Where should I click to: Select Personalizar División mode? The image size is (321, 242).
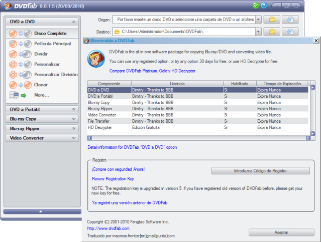pyautogui.click(x=42, y=75)
